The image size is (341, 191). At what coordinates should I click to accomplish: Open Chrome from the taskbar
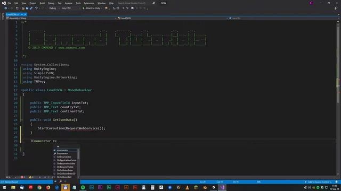click(x=39, y=187)
